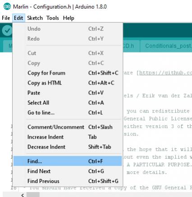Viewport: 192px width, 197px height.
Task: Choose Copy as HTML
Action: 68,83
